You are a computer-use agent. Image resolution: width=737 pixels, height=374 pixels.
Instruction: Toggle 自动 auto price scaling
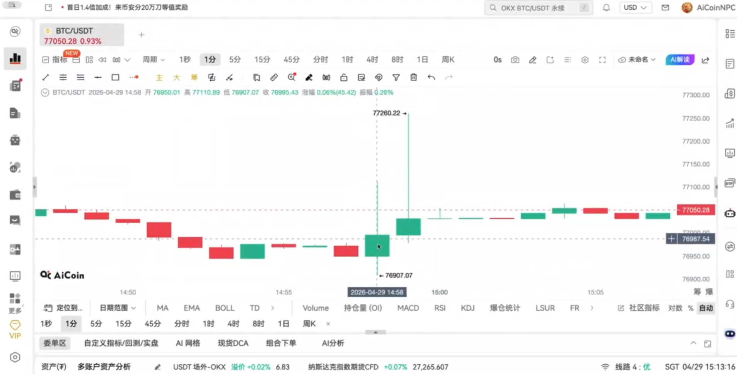(706, 308)
